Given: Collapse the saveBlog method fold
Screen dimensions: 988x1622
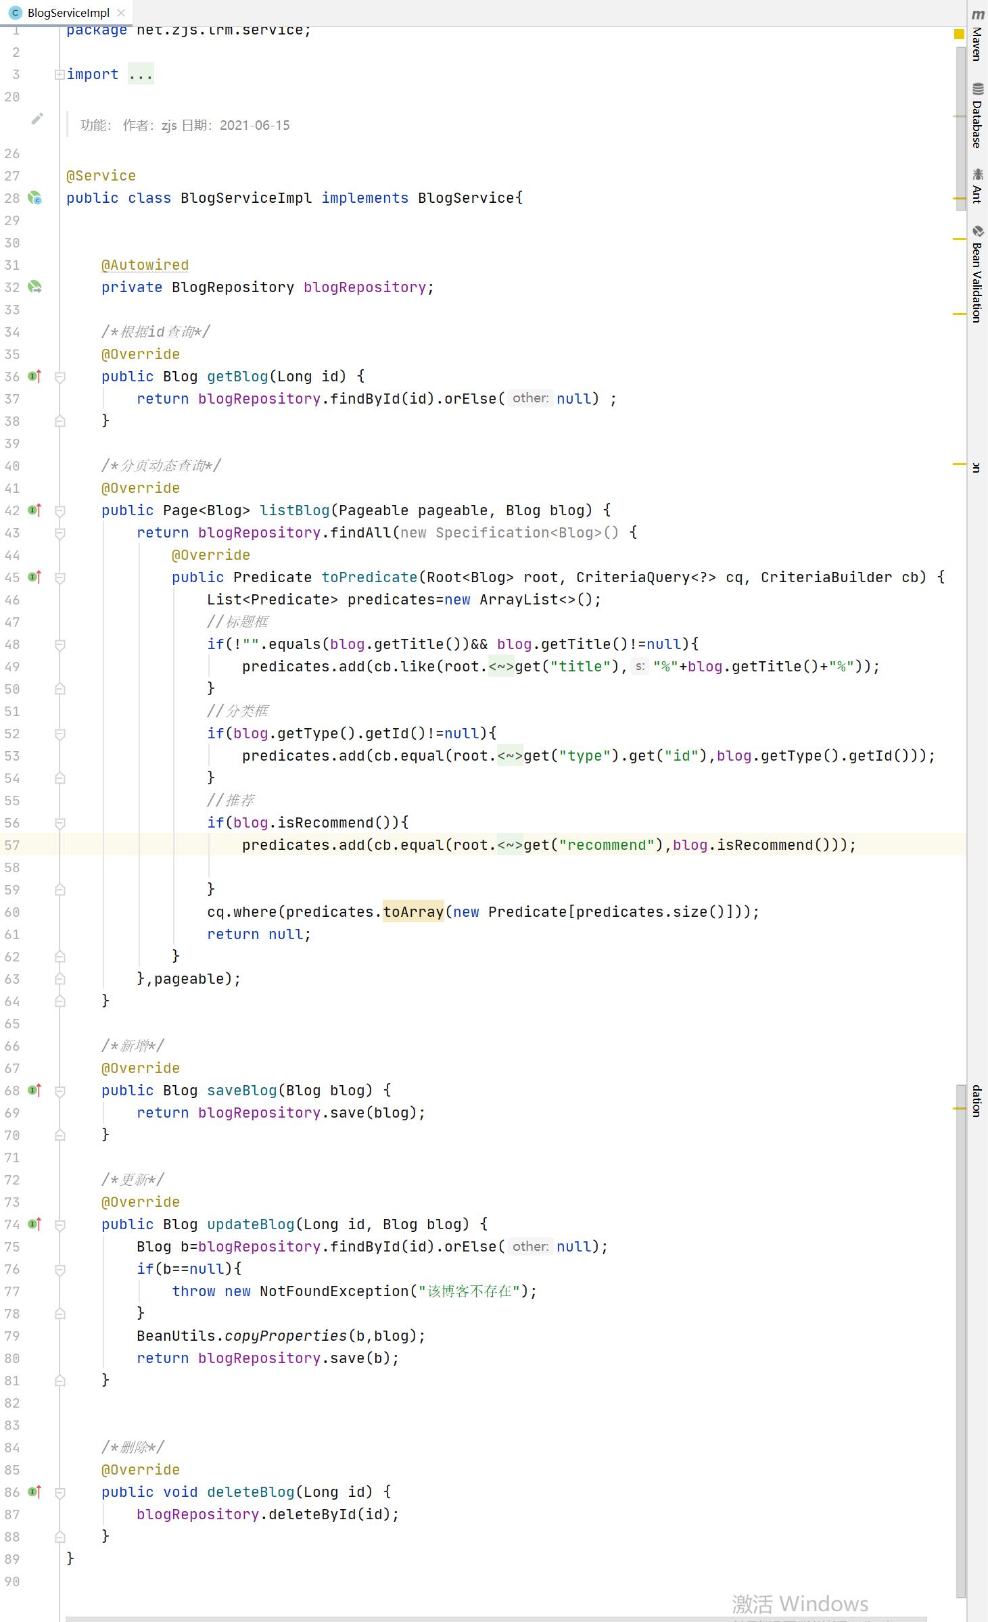Looking at the screenshot, I should pyautogui.click(x=60, y=1091).
